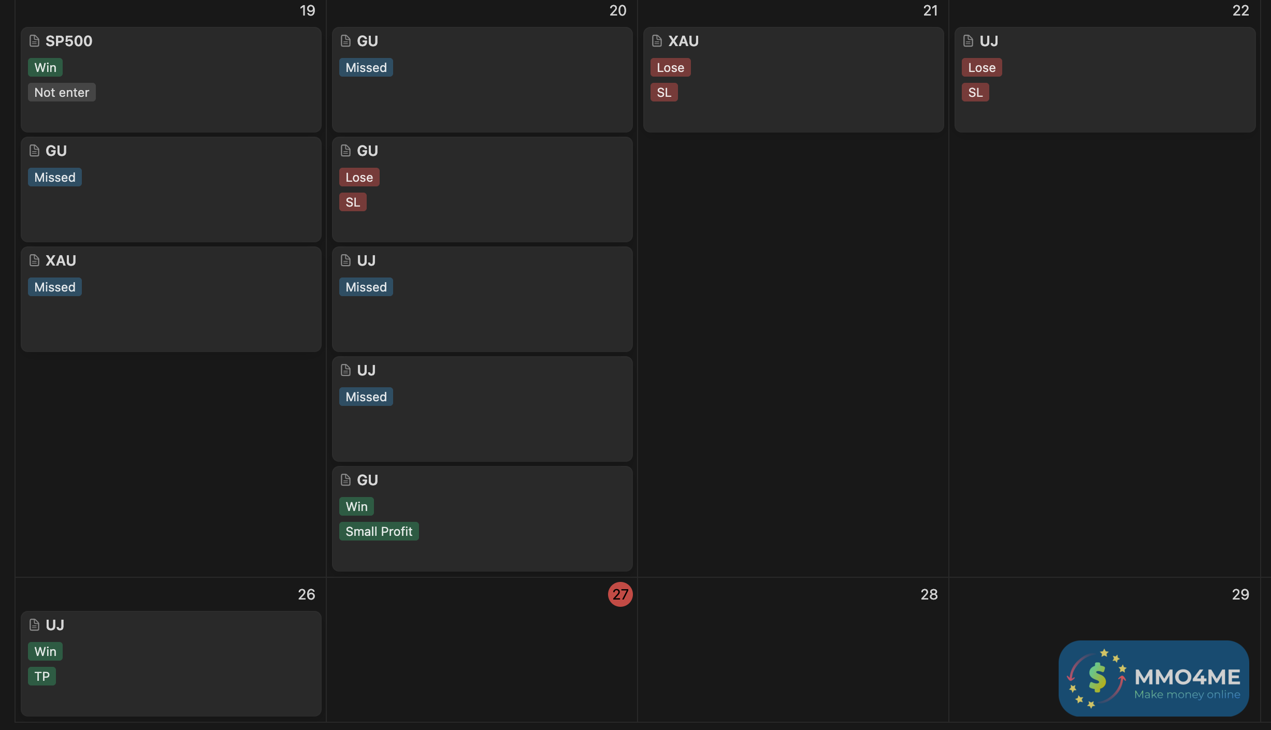This screenshot has width=1271, height=730.
Task: Click the page icon on day 22 UJ card
Action: click(x=968, y=41)
